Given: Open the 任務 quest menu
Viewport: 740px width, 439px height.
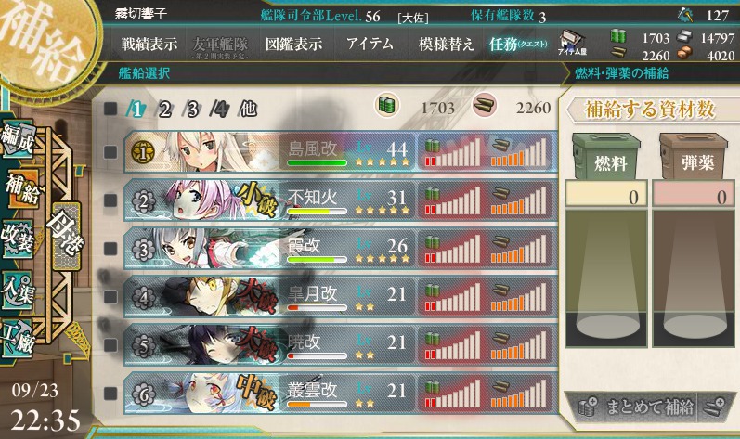Looking at the screenshot, I should 518,45.
